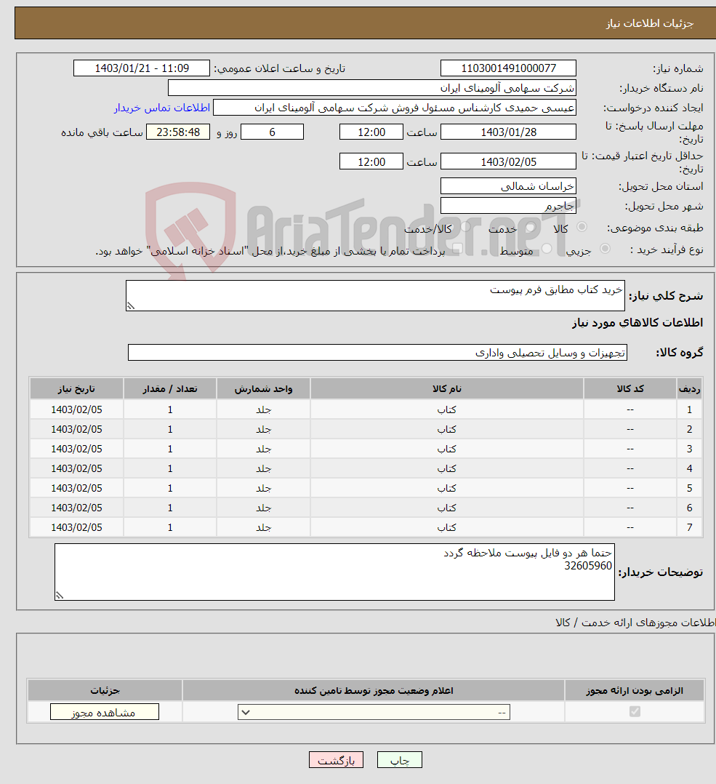Click the price validity date 1403/02/05 field
The height and width of the screenshot is (784, 716).
508,161
